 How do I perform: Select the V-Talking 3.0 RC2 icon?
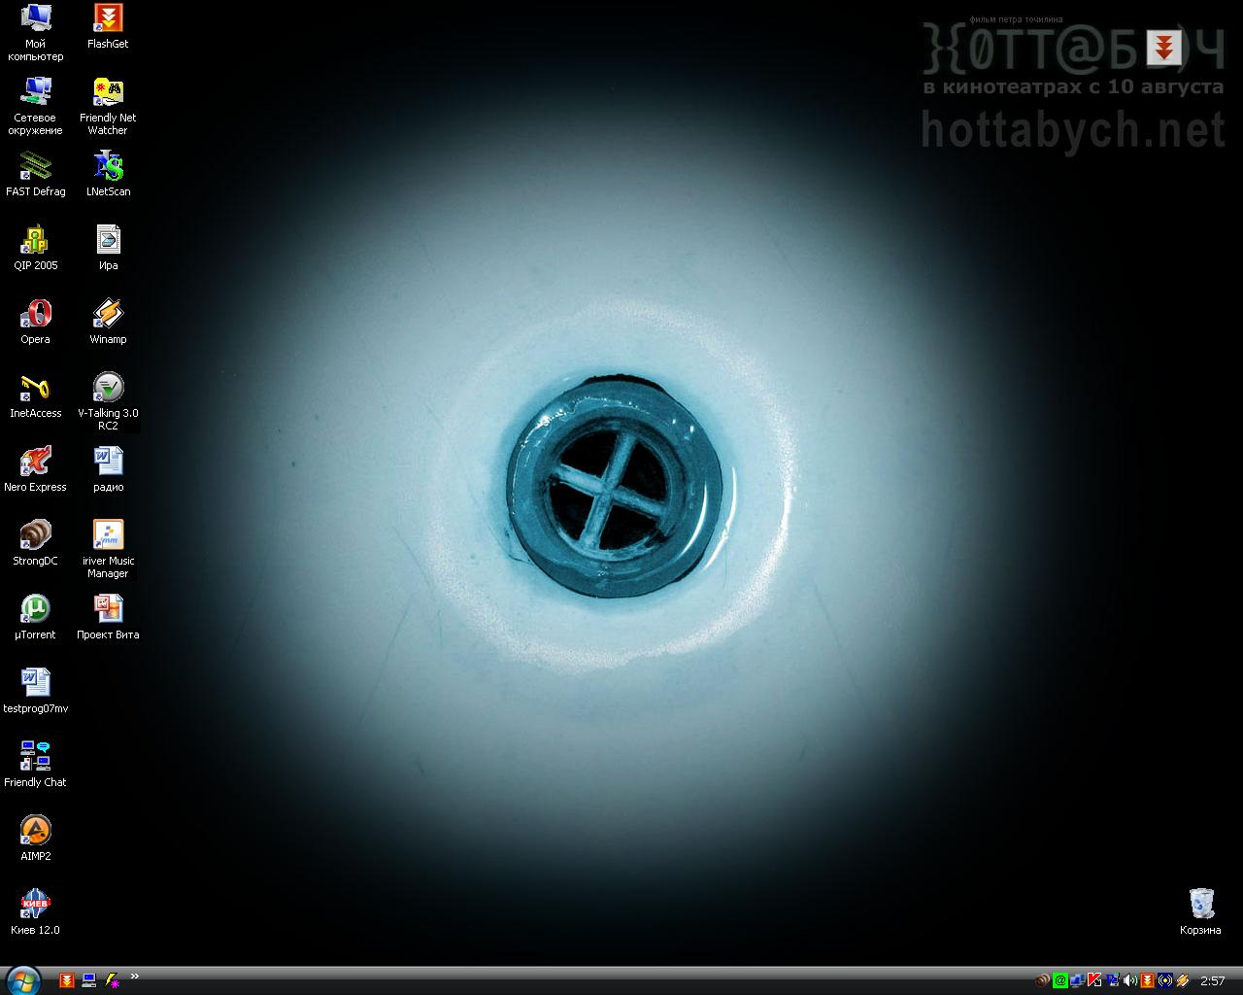pos(108,389)
